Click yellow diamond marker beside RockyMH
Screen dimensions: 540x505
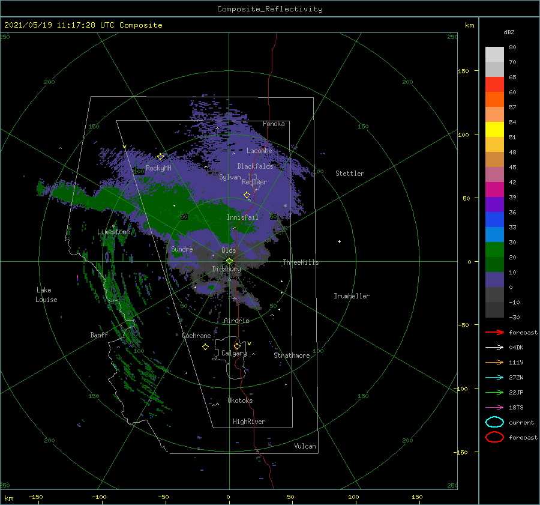coord(160,157)
